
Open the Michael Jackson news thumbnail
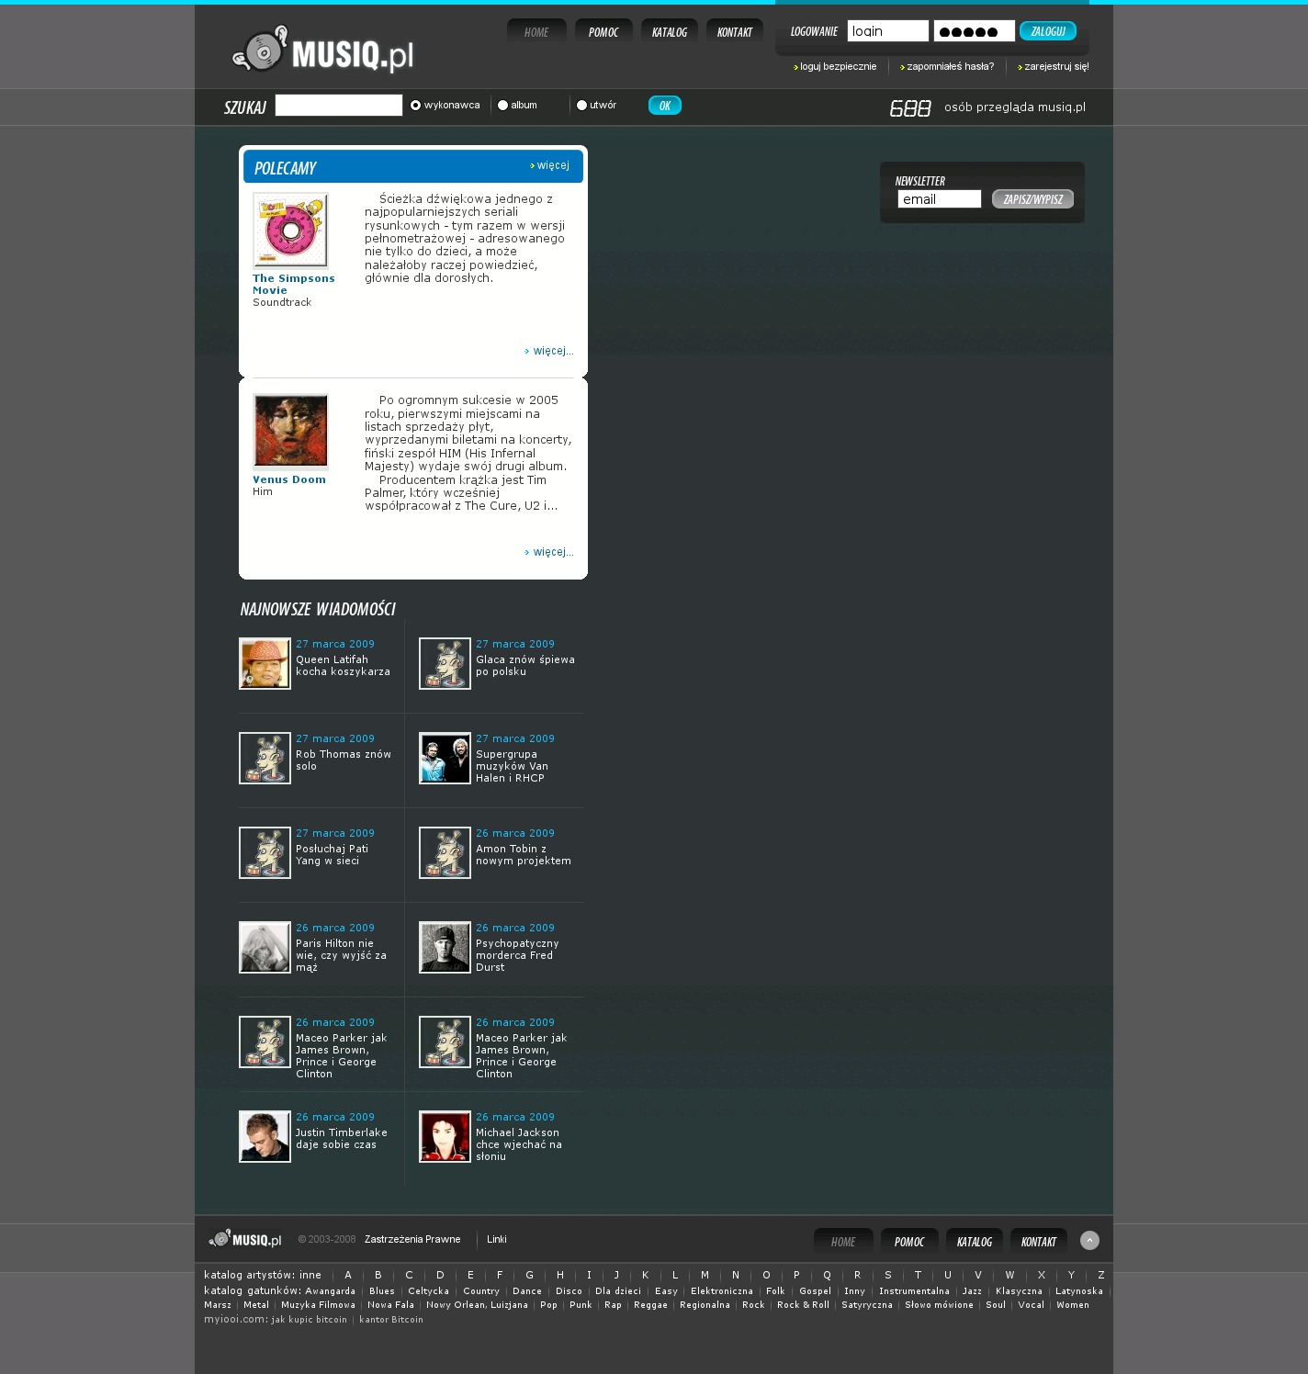tap(445, 1136)
